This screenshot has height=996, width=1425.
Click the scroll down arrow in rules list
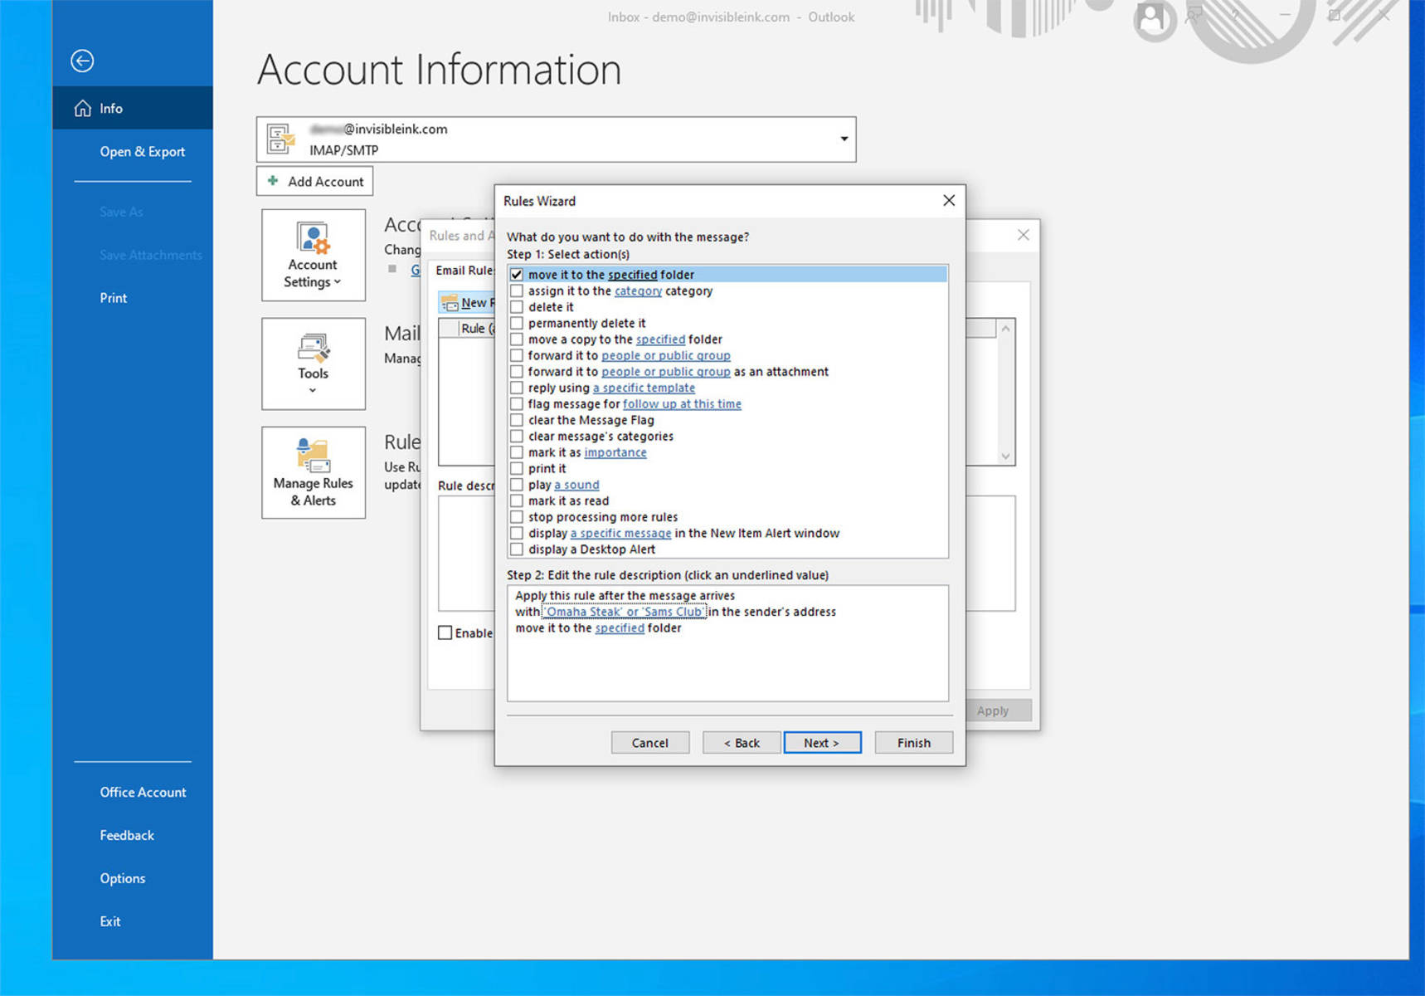[1005, 456]
